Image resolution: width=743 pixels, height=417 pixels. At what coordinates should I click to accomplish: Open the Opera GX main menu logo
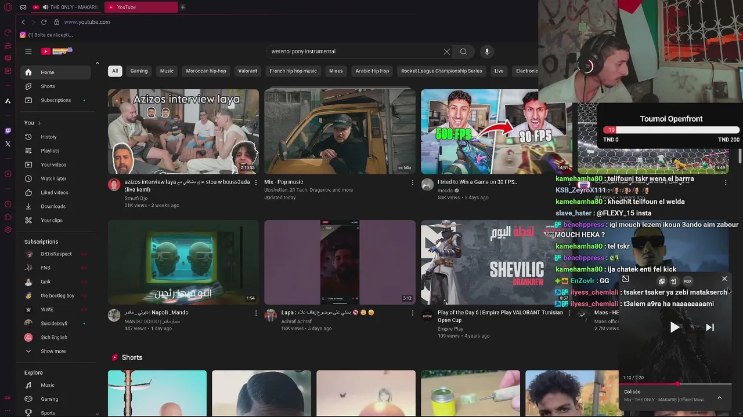coord(8,7)
